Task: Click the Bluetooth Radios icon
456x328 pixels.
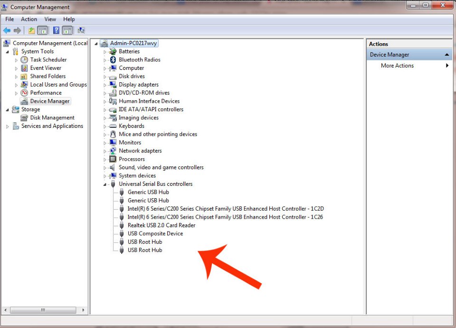Action: click(113, 60)
